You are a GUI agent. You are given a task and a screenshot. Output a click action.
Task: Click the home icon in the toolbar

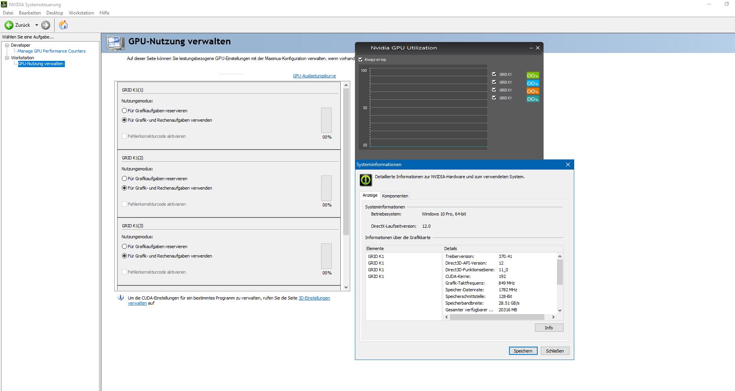click(63, 25)
